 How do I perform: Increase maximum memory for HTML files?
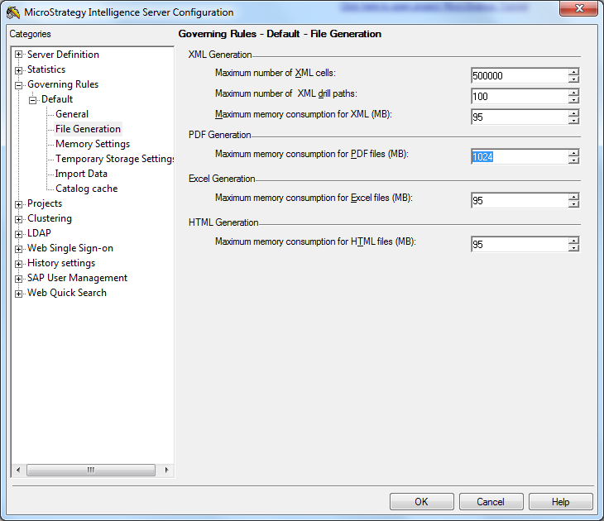click(x=573, y=241)
